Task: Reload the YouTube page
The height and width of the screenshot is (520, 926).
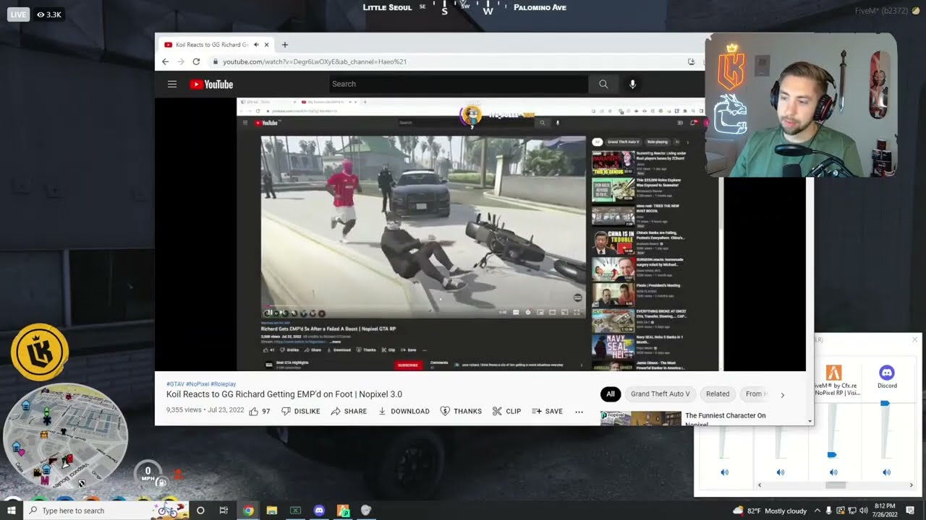Action: pyautogui.click(x=196, y=62)
